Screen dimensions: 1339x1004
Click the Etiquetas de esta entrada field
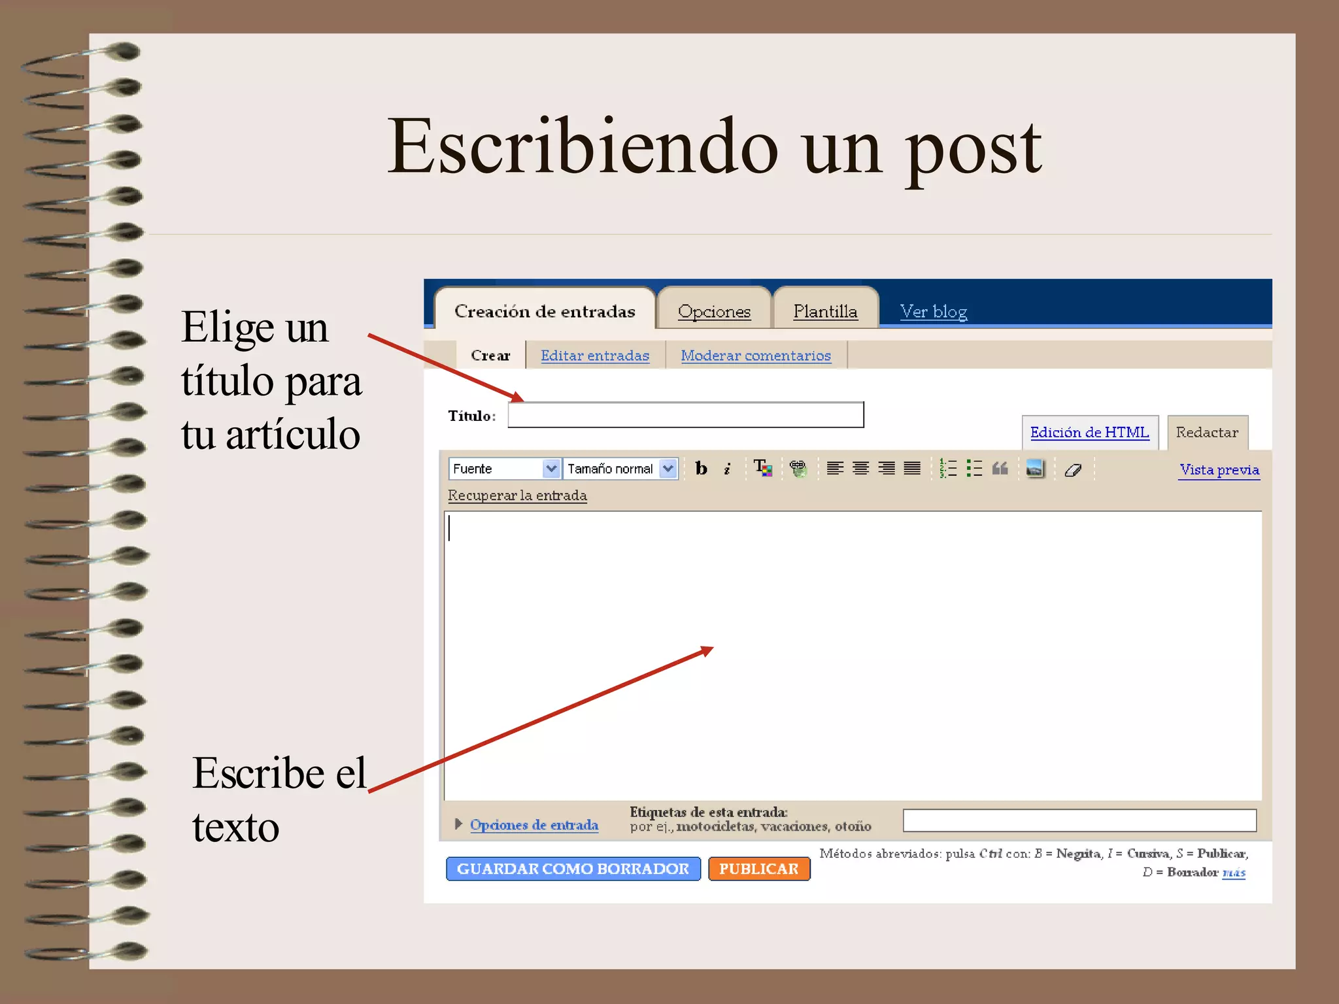[1079, 820]
